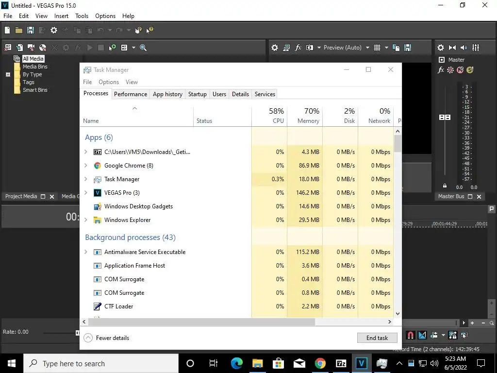This screenshot has width=497, height=373.
Task: Click the Extract Audio from CD icon
Action: click(x=43, y=48)
